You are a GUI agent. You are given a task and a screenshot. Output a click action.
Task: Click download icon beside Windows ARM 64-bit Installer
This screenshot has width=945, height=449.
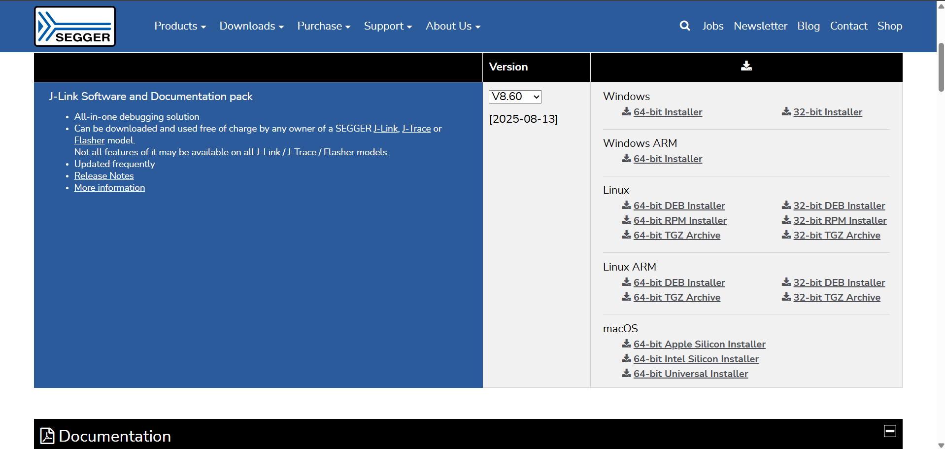626,158
